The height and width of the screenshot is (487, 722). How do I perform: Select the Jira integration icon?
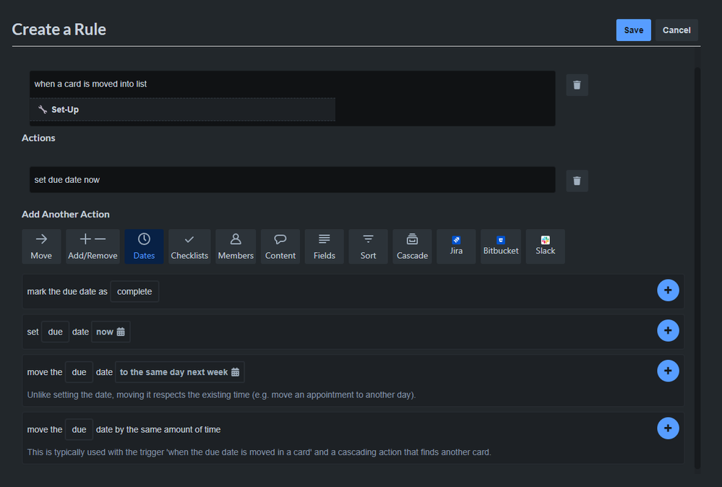tap(456, 246)
